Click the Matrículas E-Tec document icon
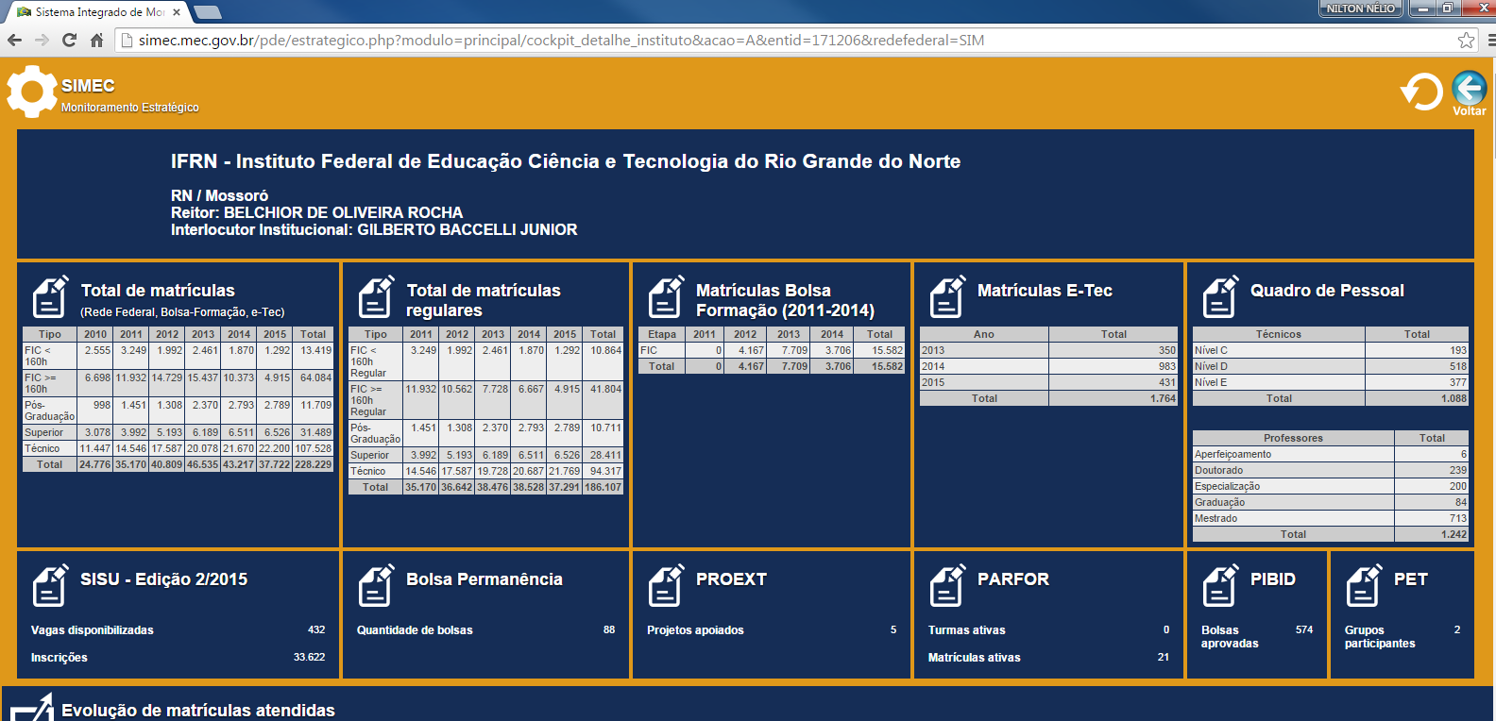This screenshot has width=1496, height=721. click(x=947, y=296)
